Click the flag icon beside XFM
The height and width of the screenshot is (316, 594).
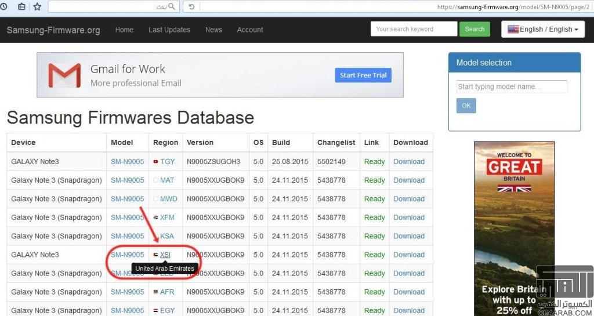(155, 217)
